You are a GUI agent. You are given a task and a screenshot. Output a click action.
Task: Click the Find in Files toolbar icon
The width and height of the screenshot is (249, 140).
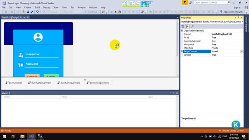click(103, 12)
